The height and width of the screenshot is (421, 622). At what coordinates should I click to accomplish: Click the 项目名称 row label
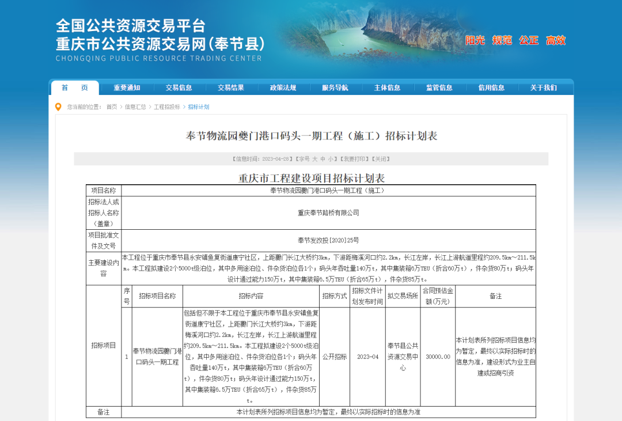104,191
